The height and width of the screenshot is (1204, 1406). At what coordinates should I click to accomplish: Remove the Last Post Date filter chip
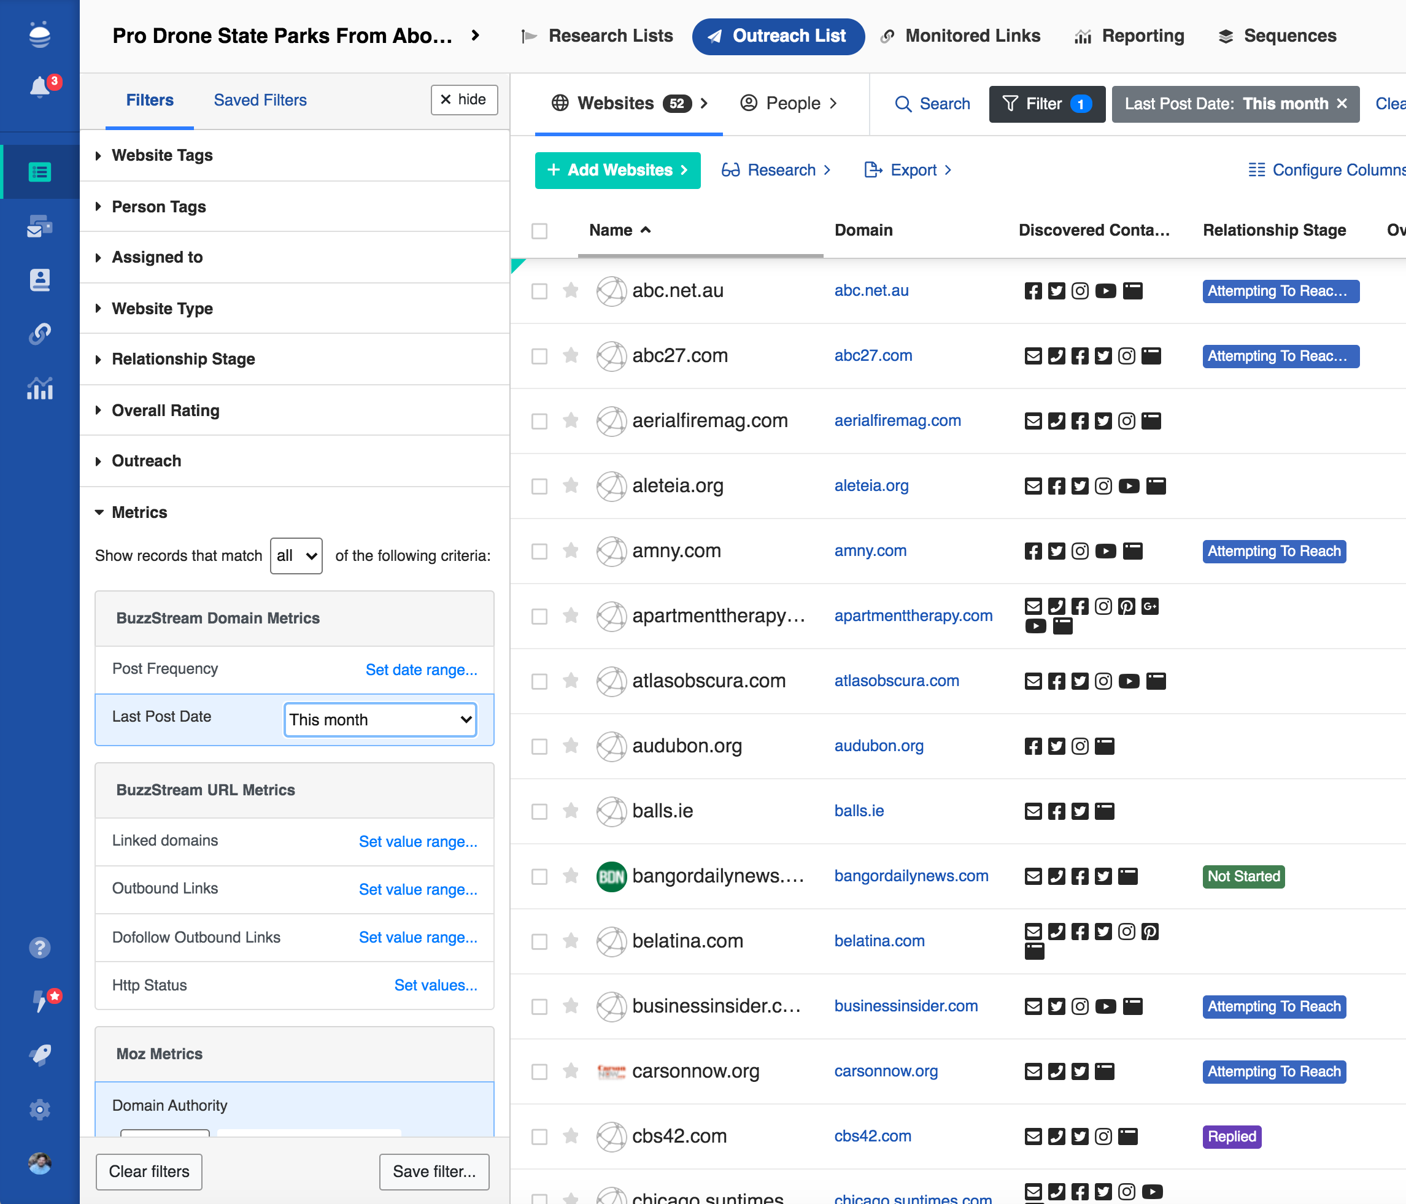pyautogui.click(x=1342, y=104)
